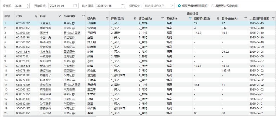The height and width of the screenshot is (117, 276).
Task: Click the 开始日期 input field
Action: pos(60,6)
